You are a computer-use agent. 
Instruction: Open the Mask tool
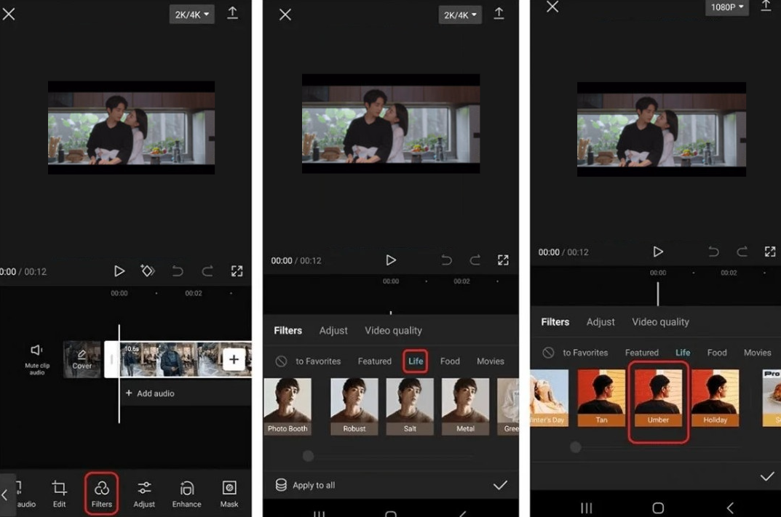pyautogui.click(x=229, y=494)
